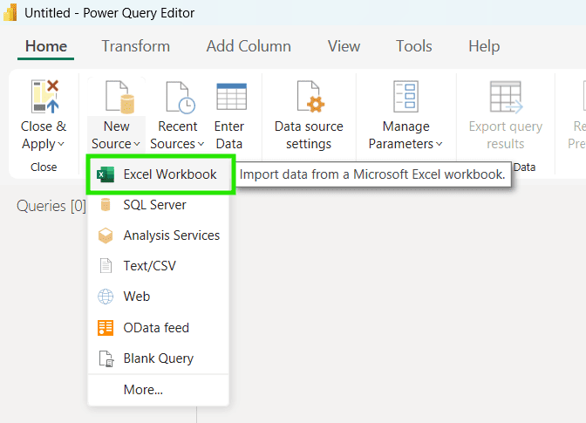Screen dimensions: 586x423
Task: Click the Recent Sources icon
Action: (x=181, y=97)
